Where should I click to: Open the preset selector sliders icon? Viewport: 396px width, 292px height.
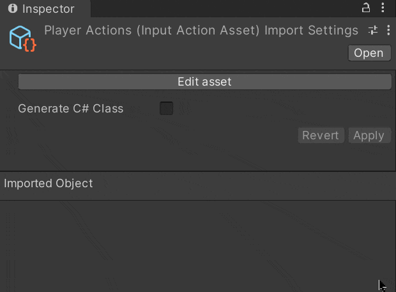tap(374, 31)
